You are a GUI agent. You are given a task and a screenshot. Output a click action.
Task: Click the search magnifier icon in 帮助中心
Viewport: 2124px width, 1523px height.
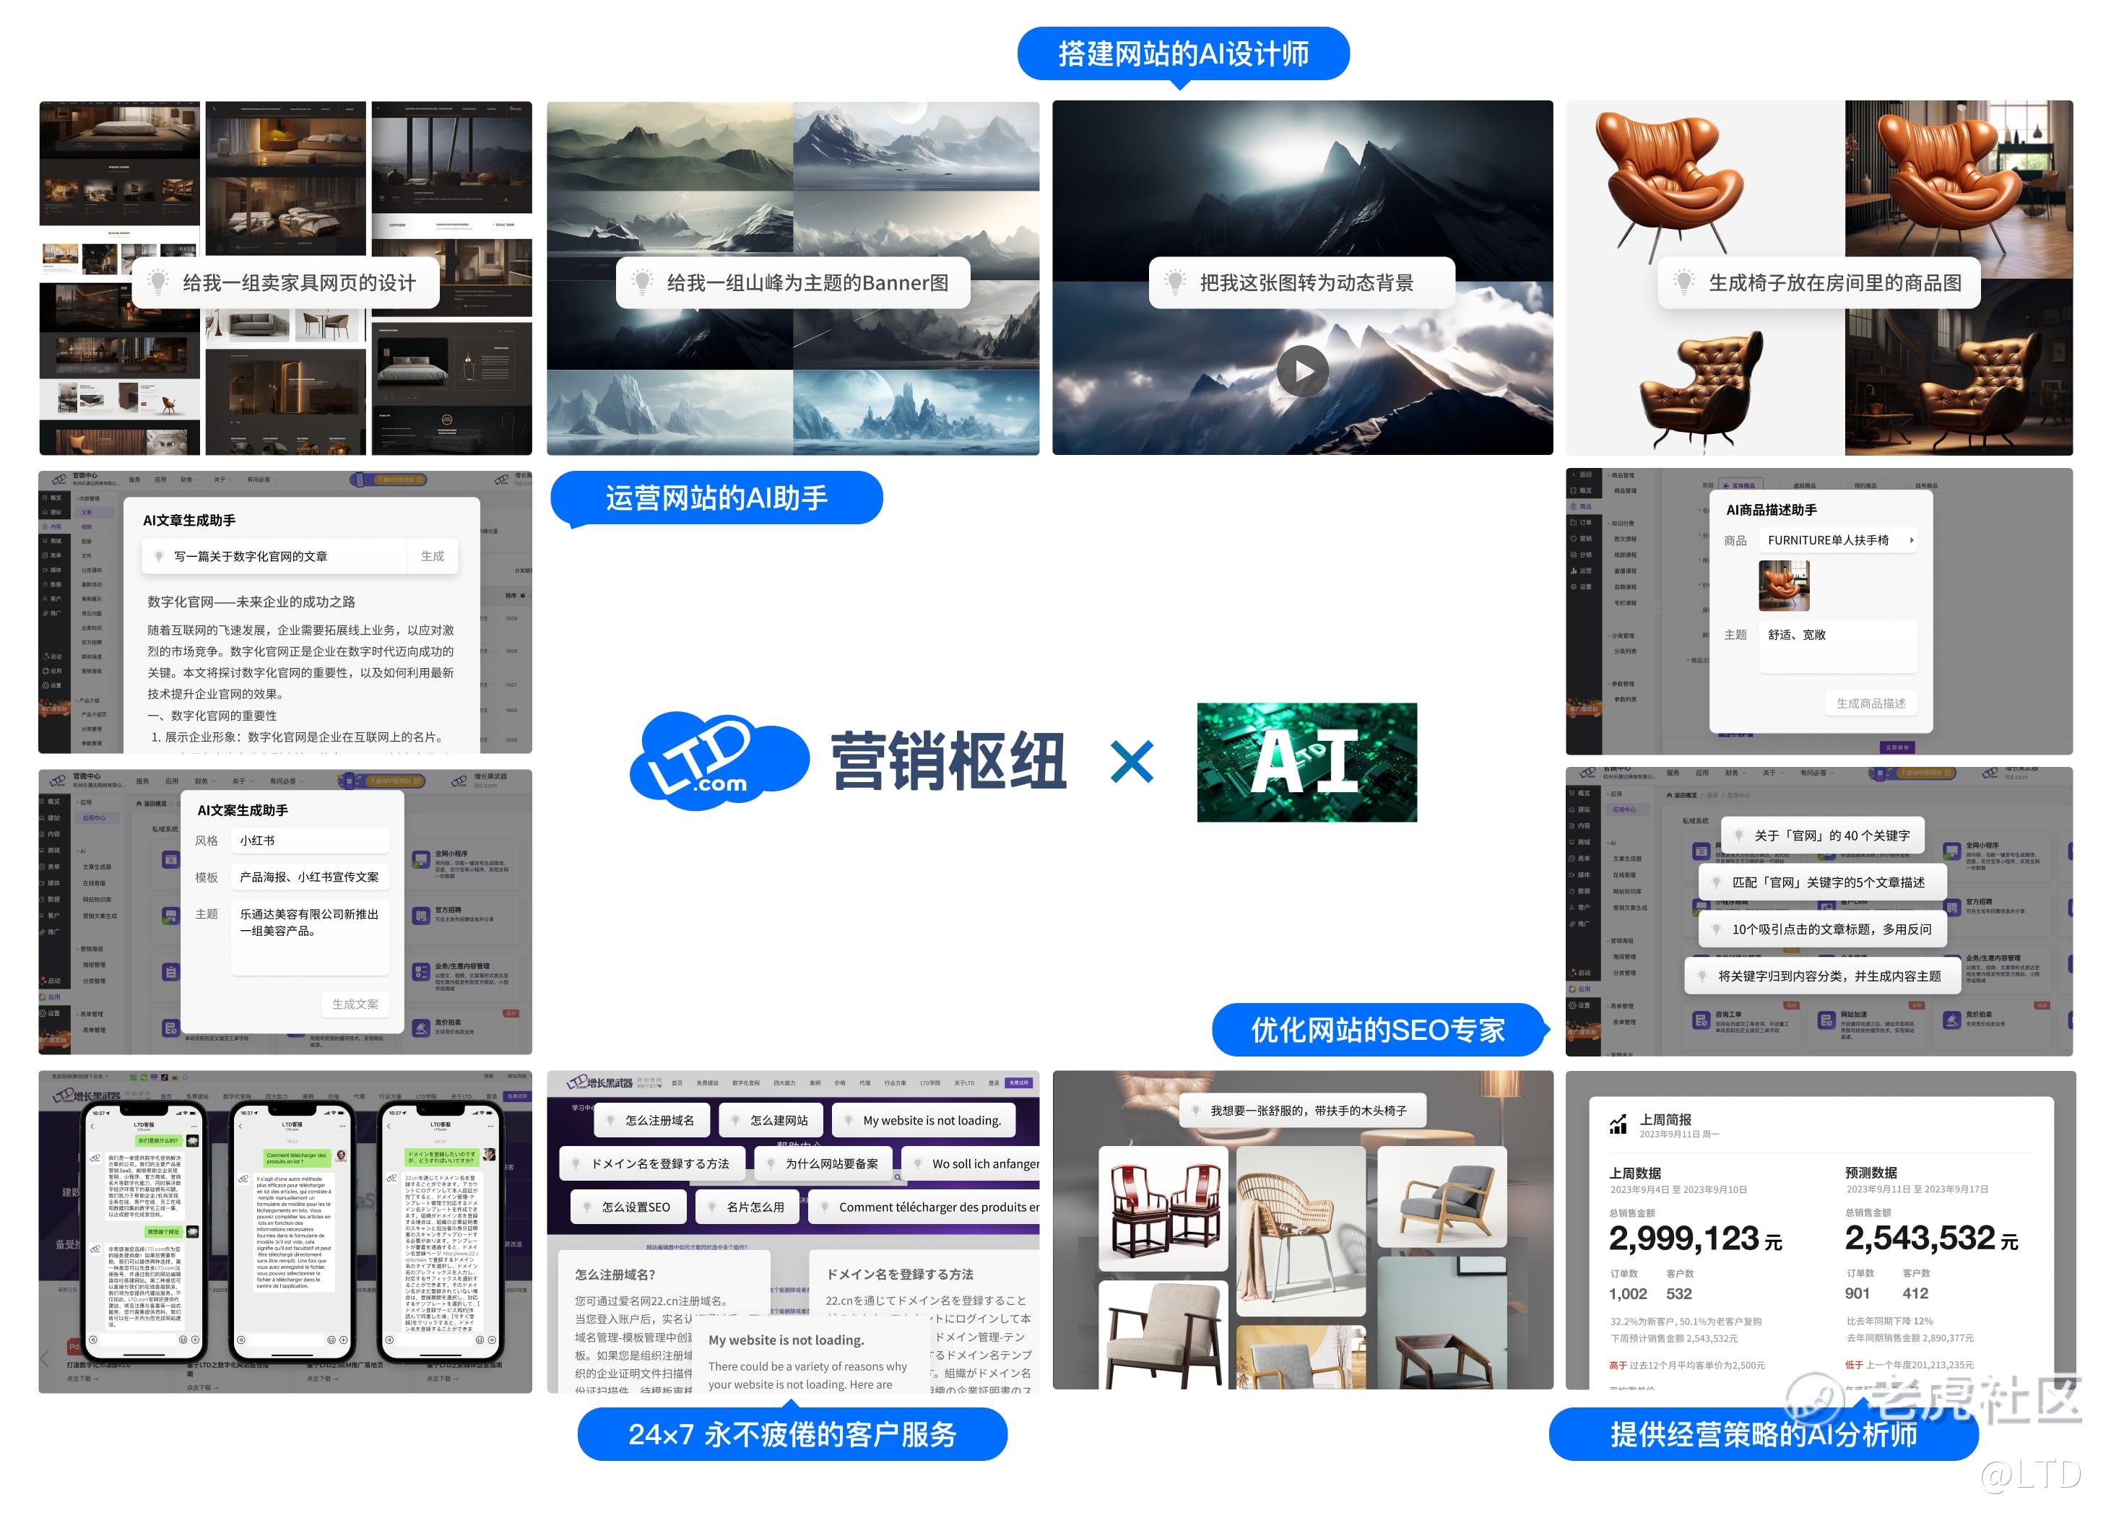[x=897, y=1179]
